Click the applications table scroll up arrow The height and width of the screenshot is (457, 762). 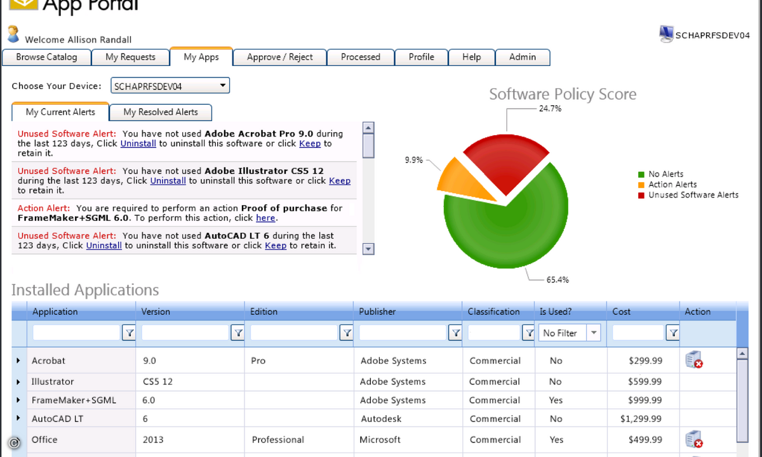point(742,353)
